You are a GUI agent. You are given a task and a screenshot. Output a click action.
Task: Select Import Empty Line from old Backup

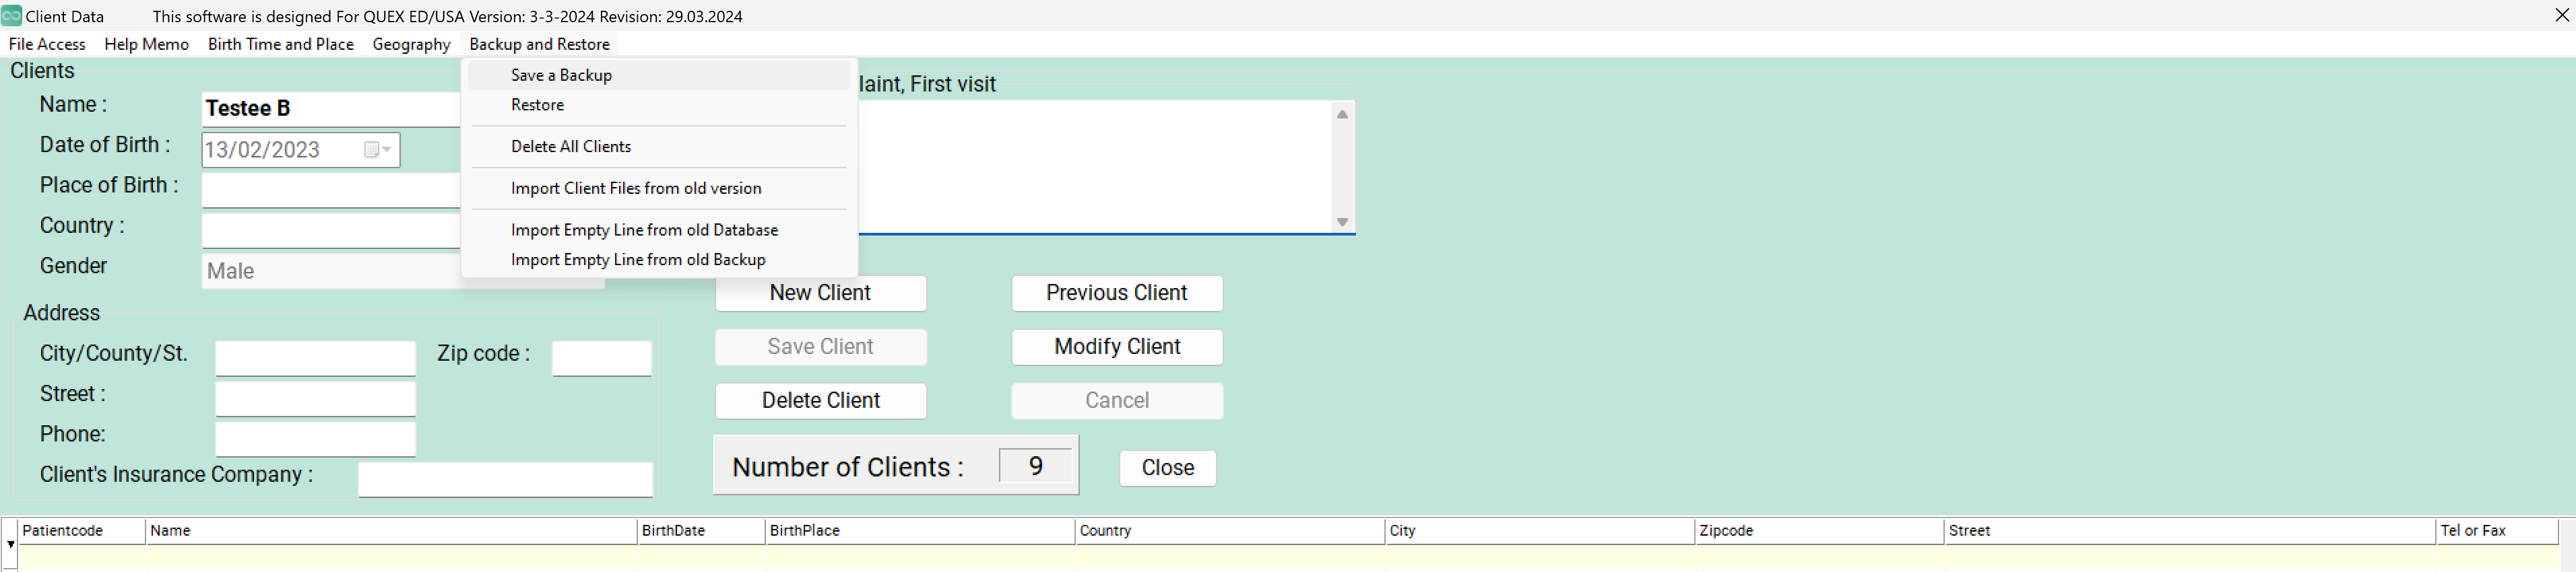click(637, 260)
